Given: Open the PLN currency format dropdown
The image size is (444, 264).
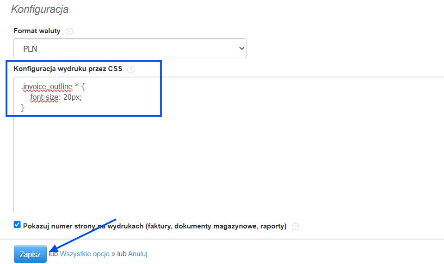Looking at the screenshot, I should (x=130, y=48).
